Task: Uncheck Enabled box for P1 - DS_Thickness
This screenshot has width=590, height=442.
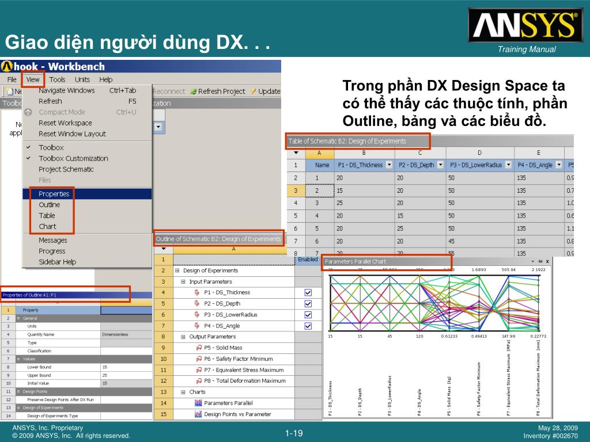Action: click(x=308, y=292)
